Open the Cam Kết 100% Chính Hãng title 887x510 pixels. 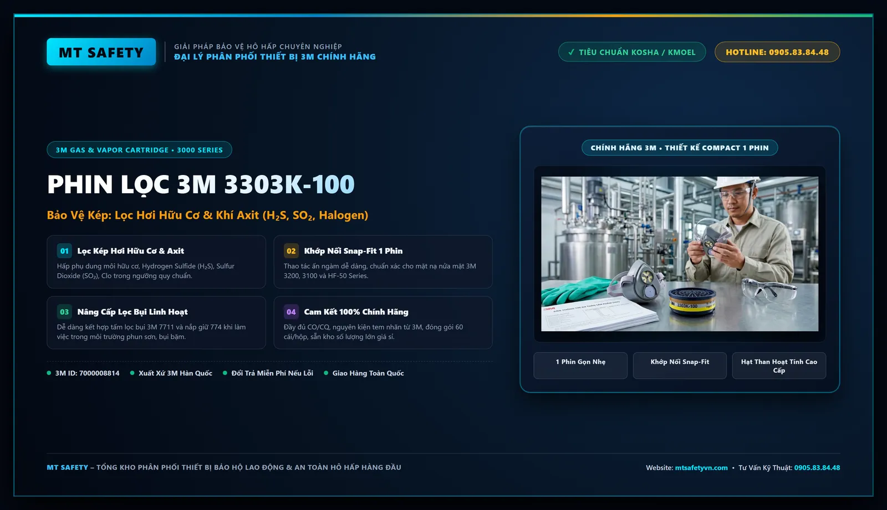356,312
